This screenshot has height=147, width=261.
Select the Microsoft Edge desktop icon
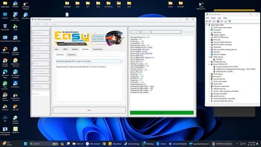(5, 74)
